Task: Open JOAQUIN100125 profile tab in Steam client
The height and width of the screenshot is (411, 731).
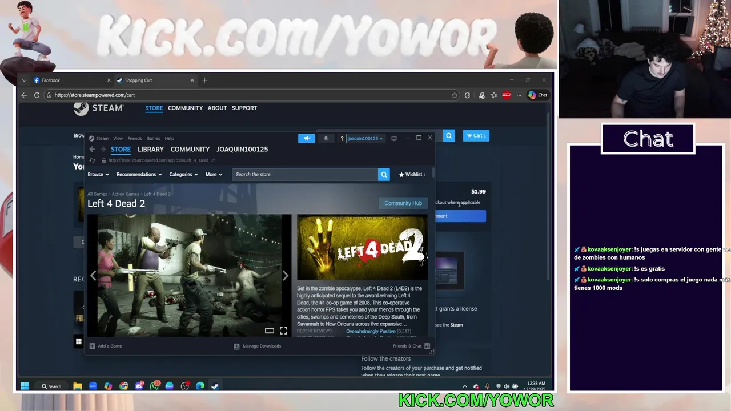Action: point(242,149)
